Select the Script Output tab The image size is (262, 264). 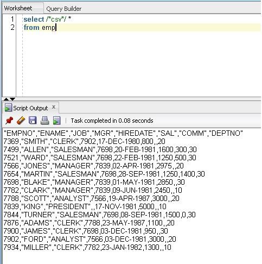pyautogui.click(x=30, y=108)
